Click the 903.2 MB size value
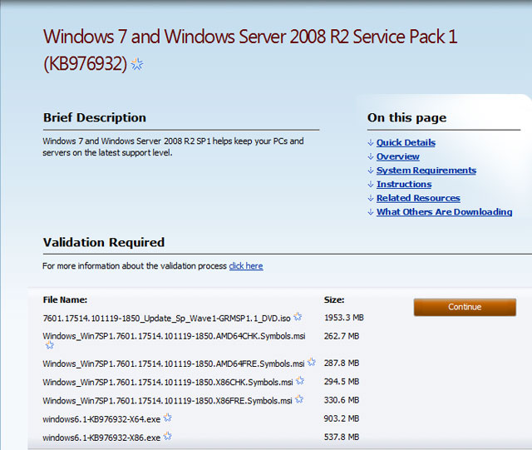532x450 pixels. tap(342, 418)
